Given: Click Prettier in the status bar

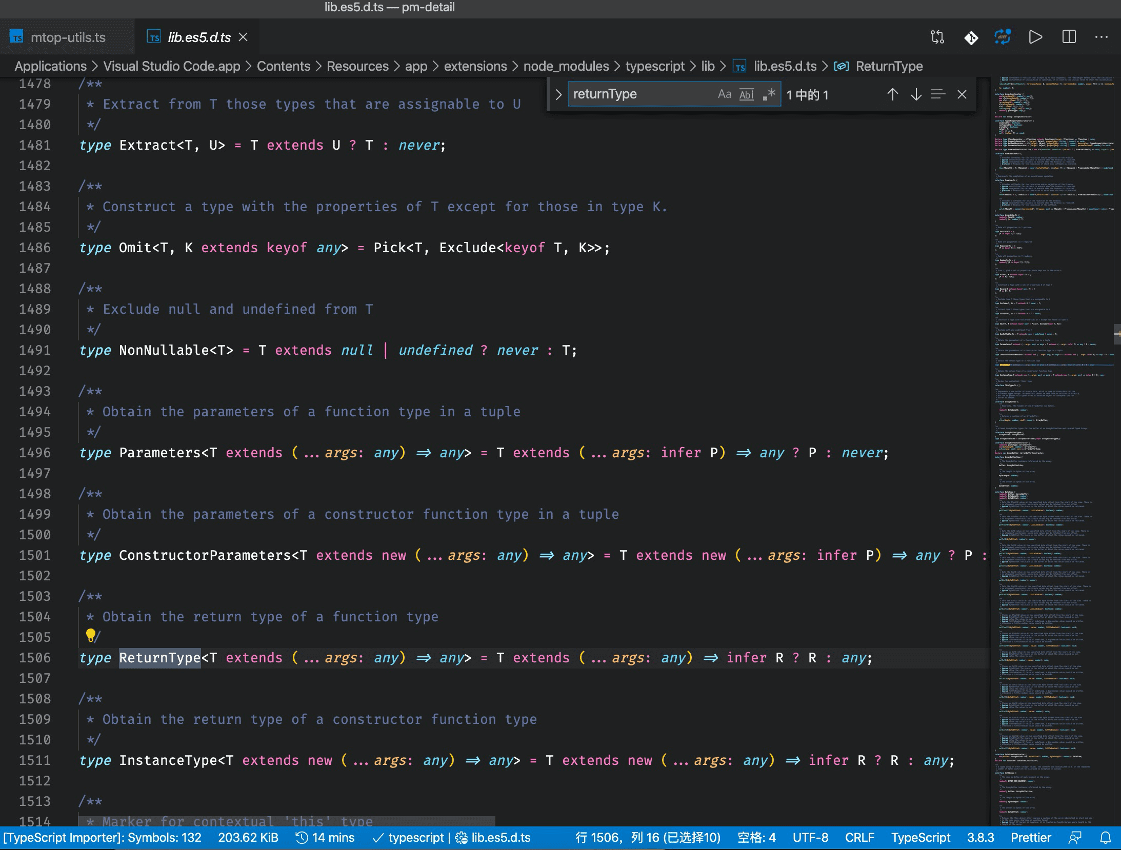Looking at the screenshot, I should [1031, 838].
